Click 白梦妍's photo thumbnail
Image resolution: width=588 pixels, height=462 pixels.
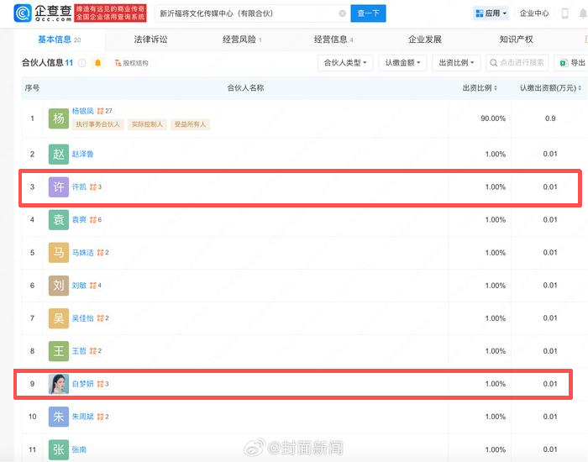(59, 384)
